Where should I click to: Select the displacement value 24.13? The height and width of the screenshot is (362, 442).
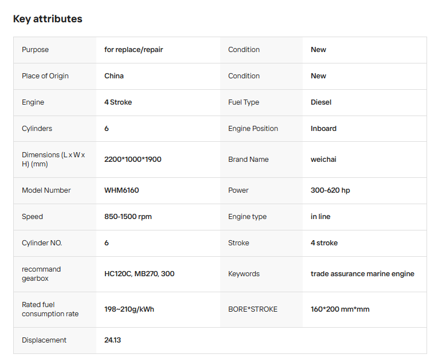coord(112,340)
